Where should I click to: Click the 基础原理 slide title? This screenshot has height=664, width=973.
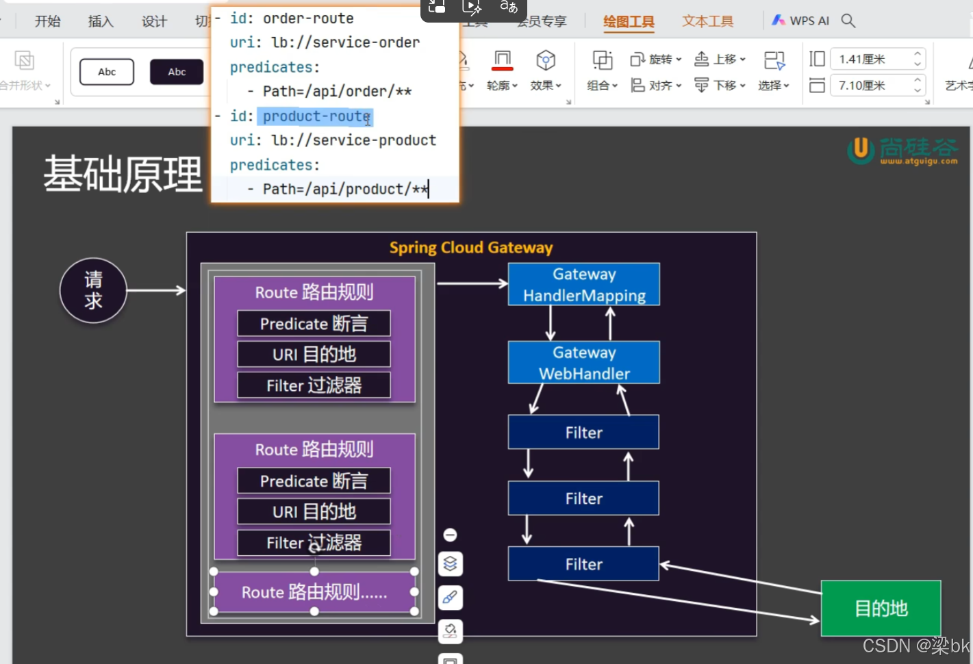(x=123, y=174)
